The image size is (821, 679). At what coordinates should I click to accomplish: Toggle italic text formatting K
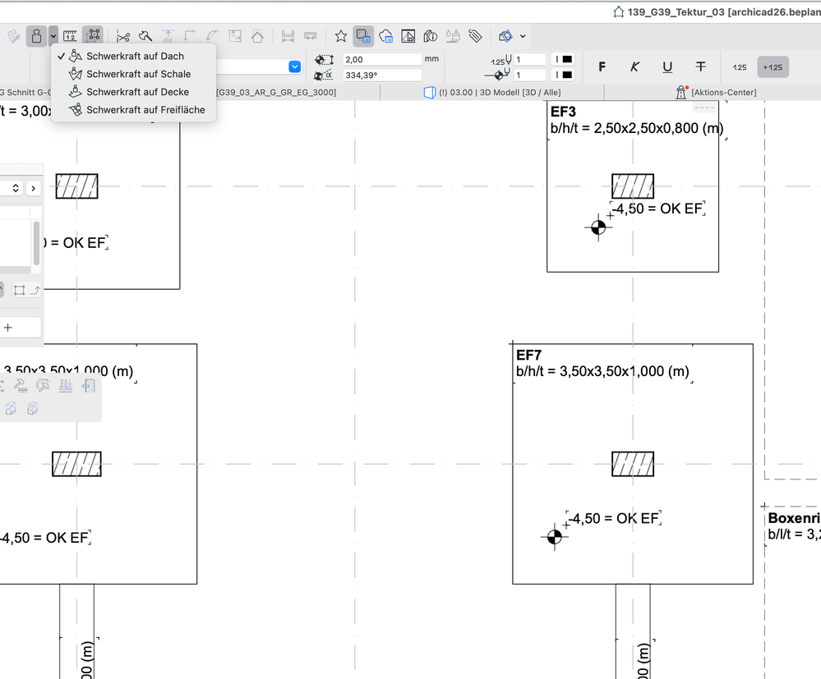(634, 67)
